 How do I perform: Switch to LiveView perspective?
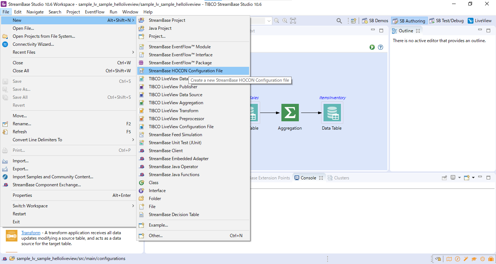480,21
